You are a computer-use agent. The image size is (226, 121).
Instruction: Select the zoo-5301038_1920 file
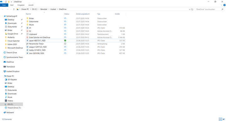click(x=36, y=53)
